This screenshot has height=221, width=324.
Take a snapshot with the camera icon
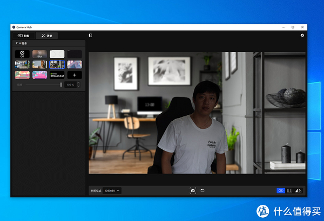(193, 190)
